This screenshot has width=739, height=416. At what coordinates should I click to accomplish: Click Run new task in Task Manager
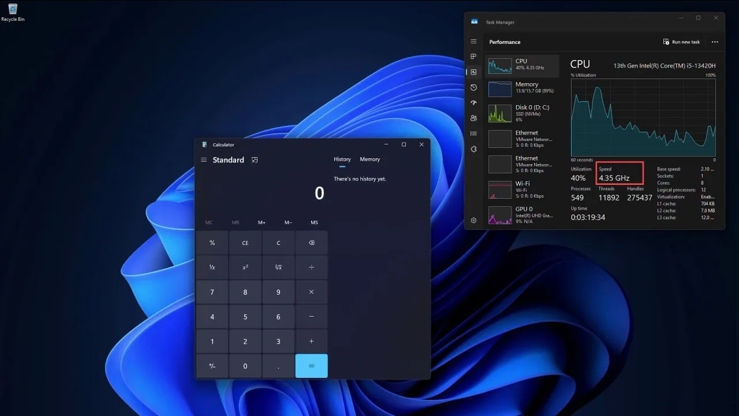682,42
